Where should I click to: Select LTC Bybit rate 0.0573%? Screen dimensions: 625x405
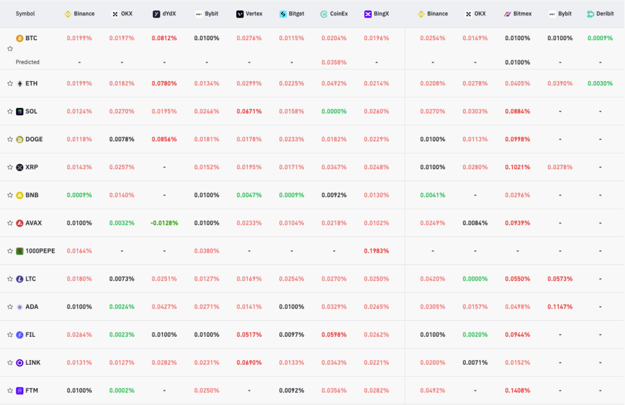(560, 279)
